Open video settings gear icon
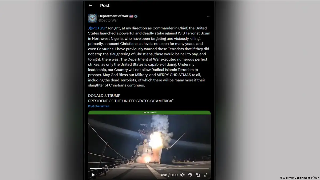 click(190, 175)
